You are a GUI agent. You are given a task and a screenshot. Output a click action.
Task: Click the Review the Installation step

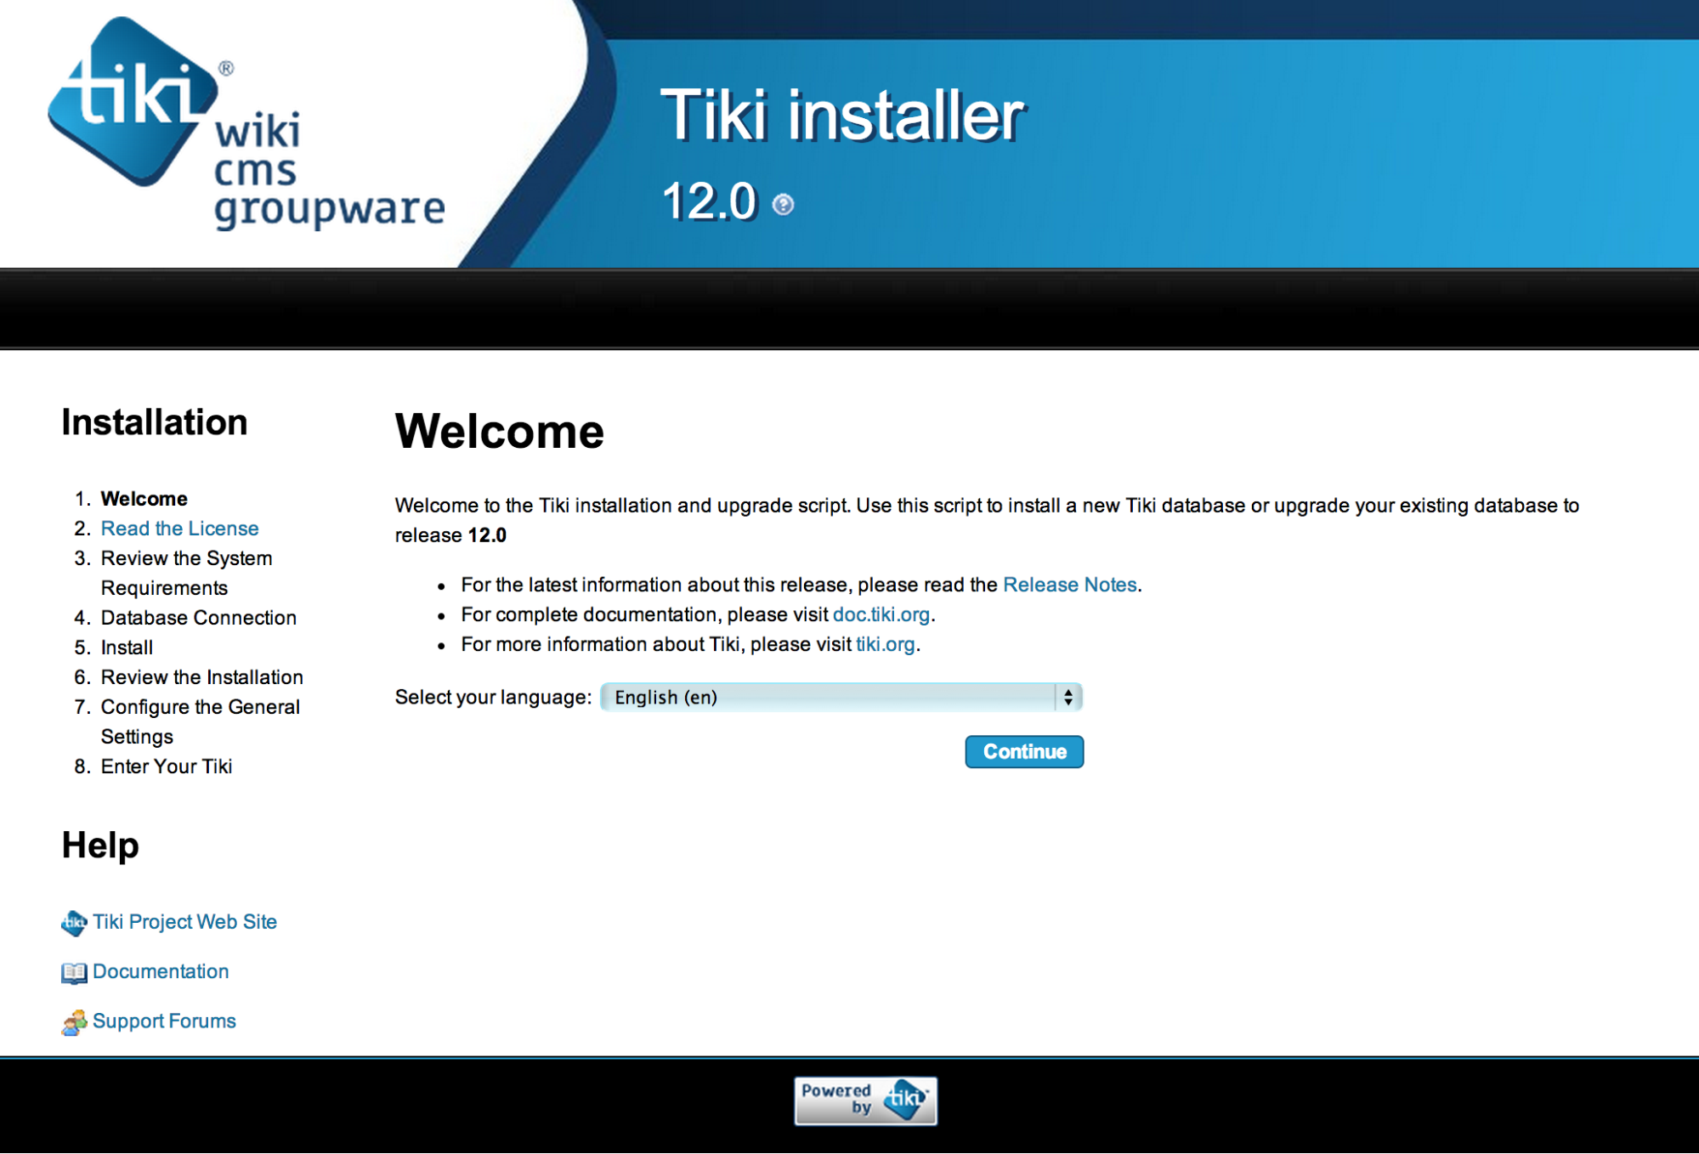click(x=201, y=677)
